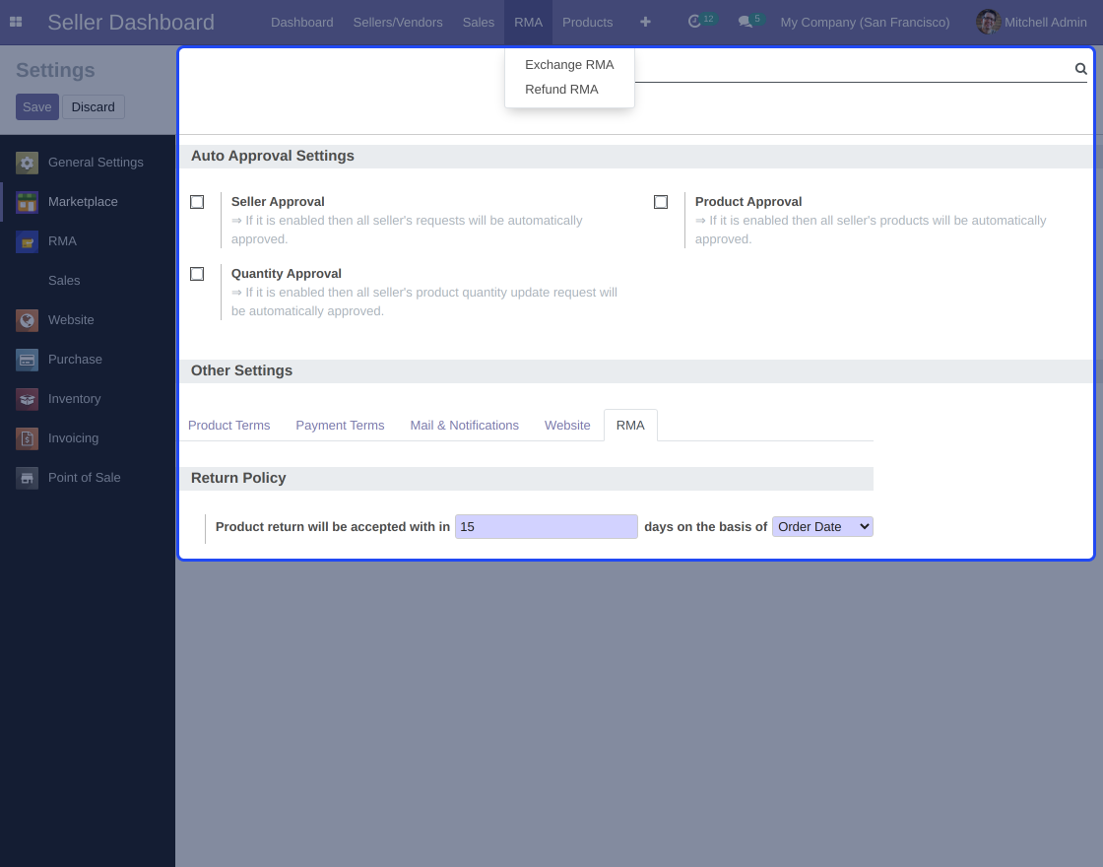
Task: Open Inventory settings in sidebar
Action: click(88, 399)
